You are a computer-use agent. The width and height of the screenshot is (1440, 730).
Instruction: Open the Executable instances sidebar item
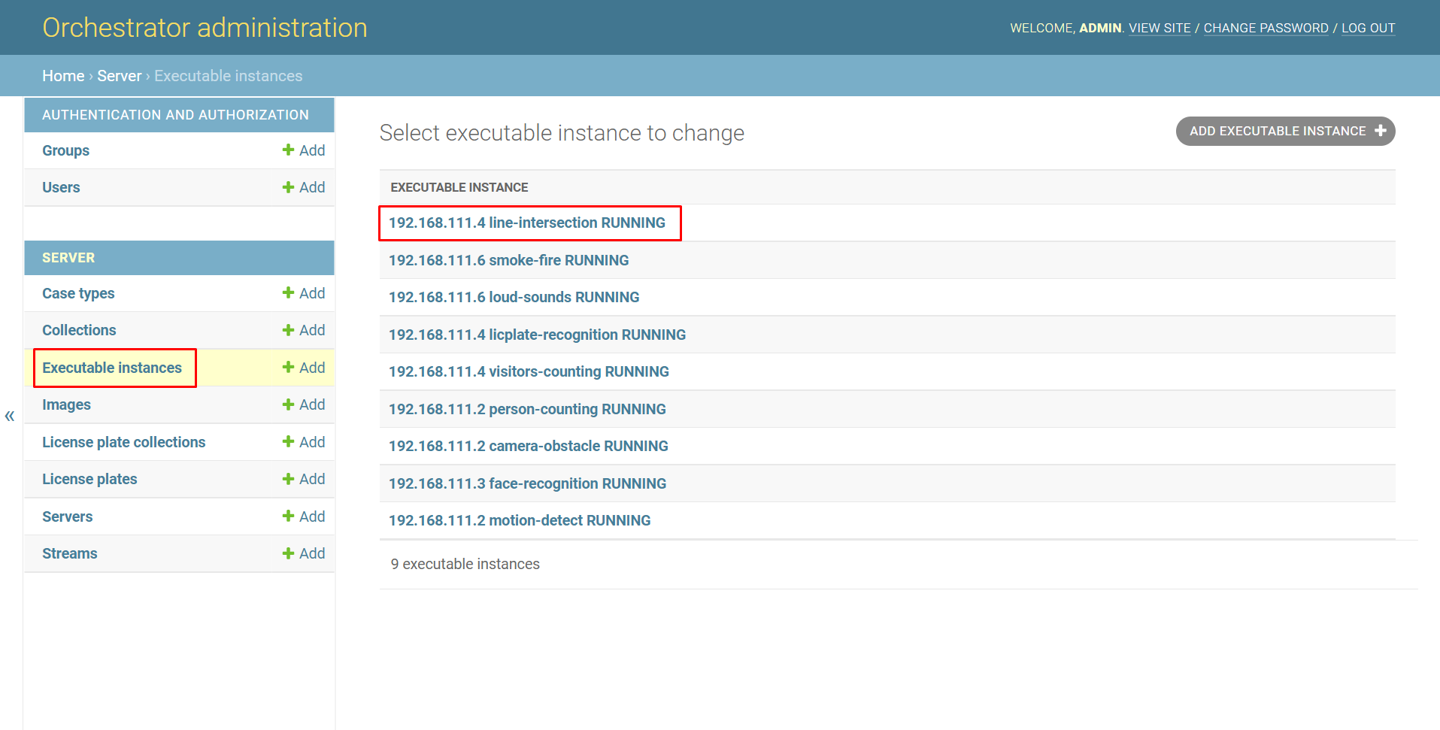pyautogui.click(x=112, y=368)
